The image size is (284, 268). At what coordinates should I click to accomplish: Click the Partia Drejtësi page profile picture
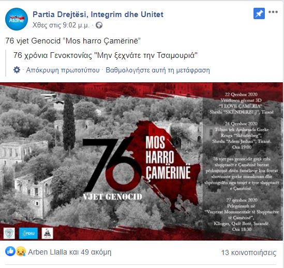(17, 19)
